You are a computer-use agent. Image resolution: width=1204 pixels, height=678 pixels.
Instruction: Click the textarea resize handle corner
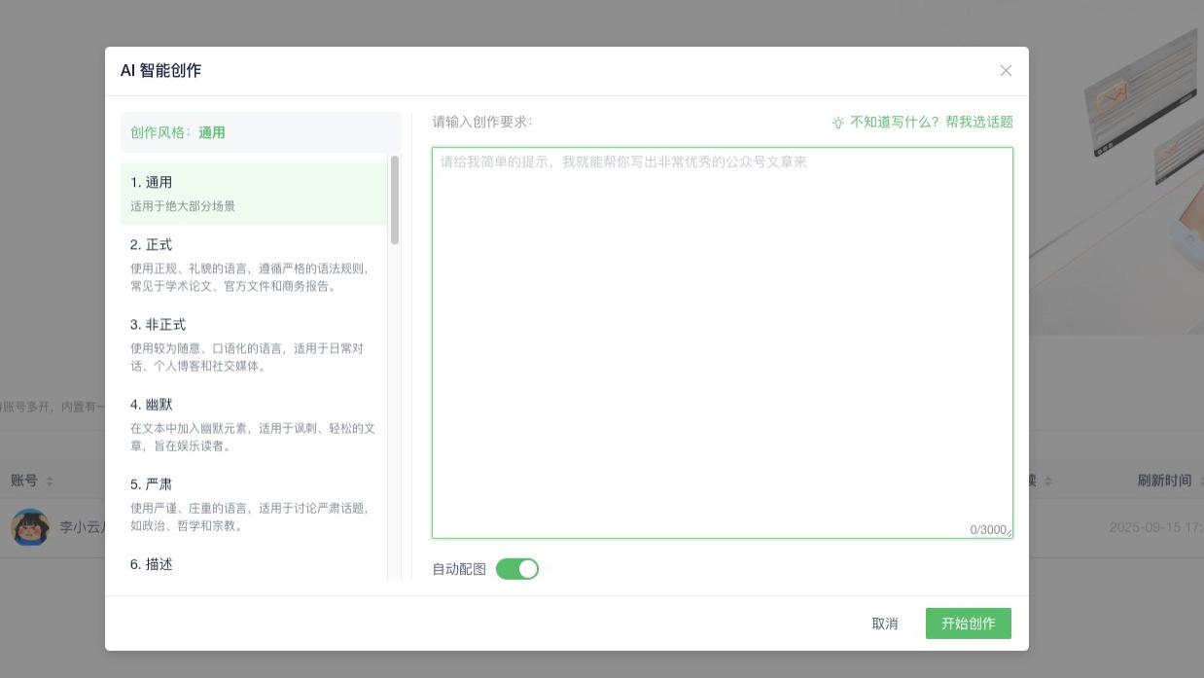tap(1010, 533)
